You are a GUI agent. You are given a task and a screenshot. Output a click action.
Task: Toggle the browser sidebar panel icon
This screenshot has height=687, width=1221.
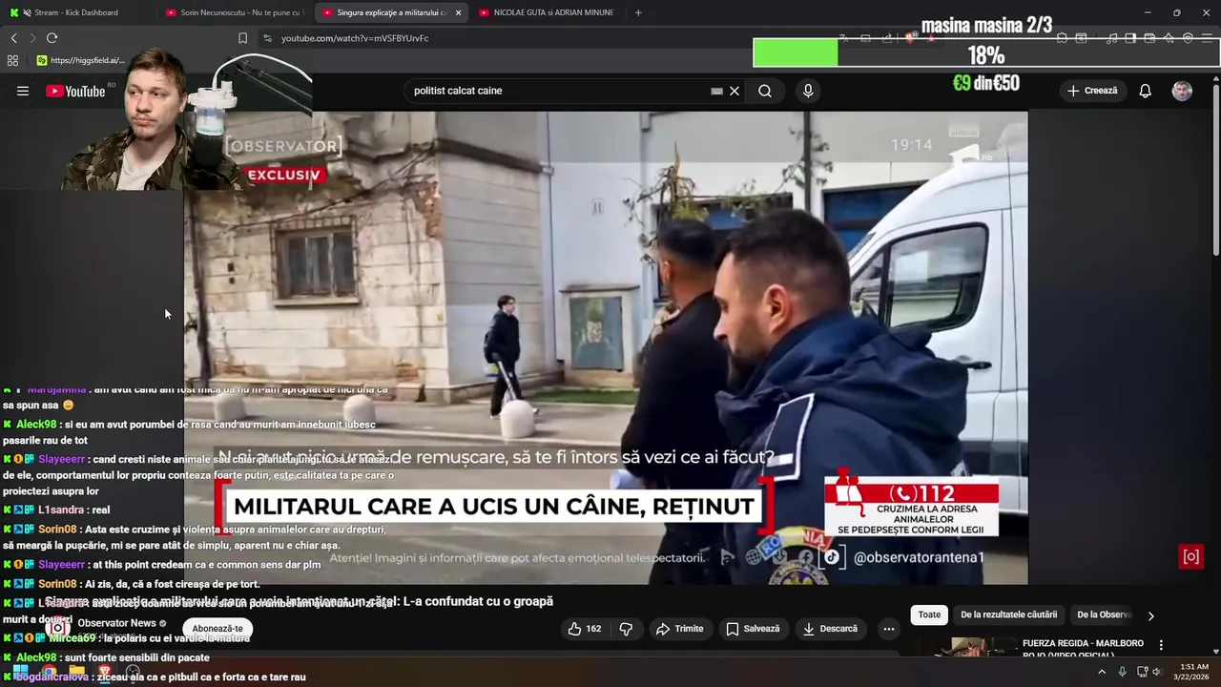coord(1130,38)
